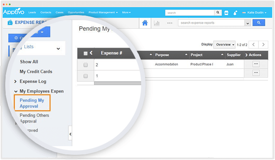275x160 pixels.
Task: Open the Apptivo logo home
Action: [x=13, y=12]
